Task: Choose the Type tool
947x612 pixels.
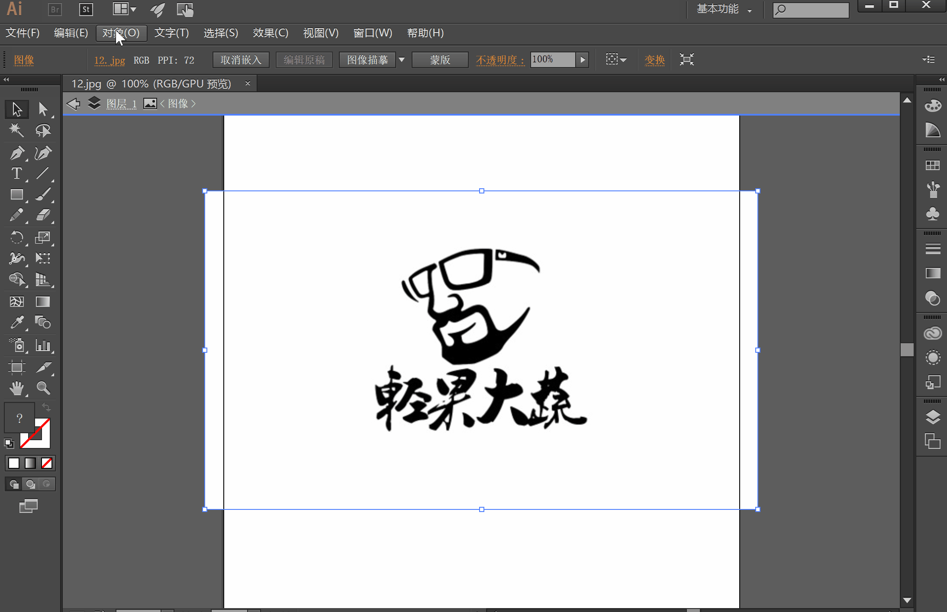Action: (16, 174)
